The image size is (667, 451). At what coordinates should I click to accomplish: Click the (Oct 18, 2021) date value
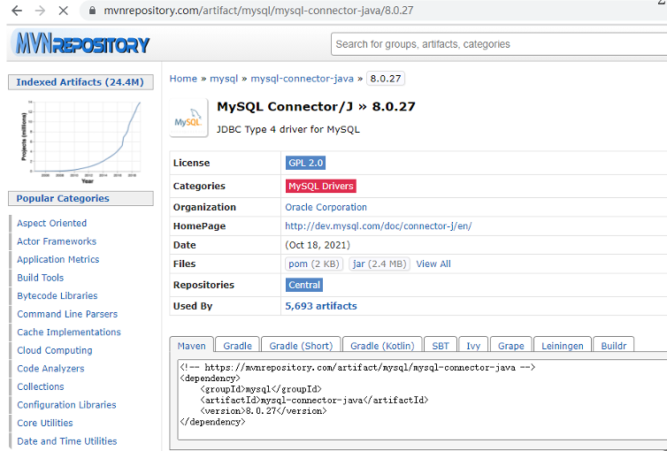[318, 245]
